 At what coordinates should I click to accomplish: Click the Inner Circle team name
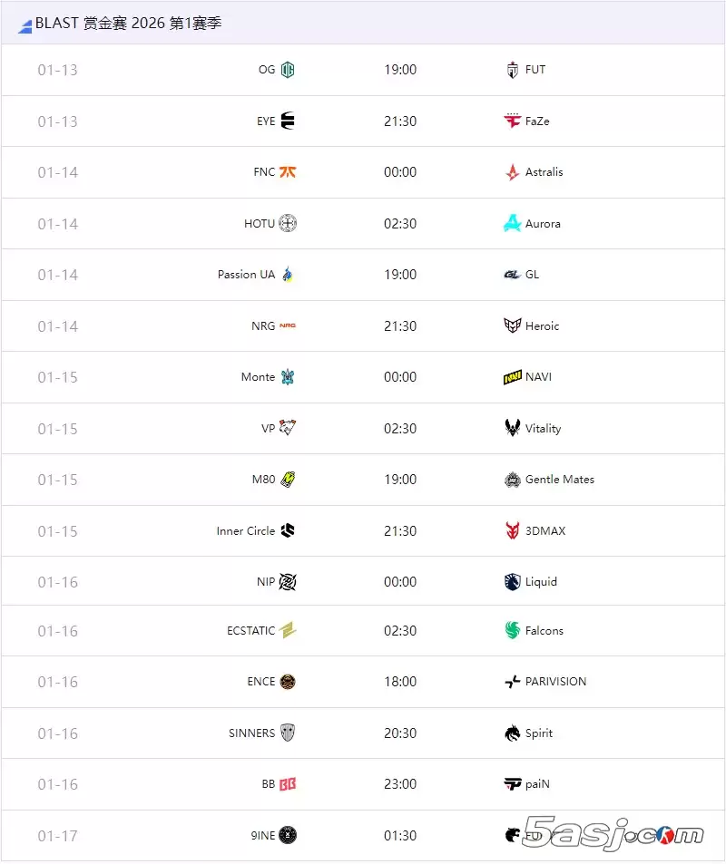click(245, 531)
